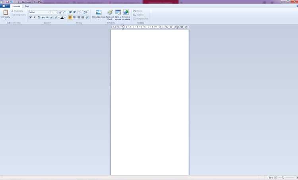This screenshot has width=298, height=180.
Task: Toggle underline Ч formatting
Action: pos(39,17)
